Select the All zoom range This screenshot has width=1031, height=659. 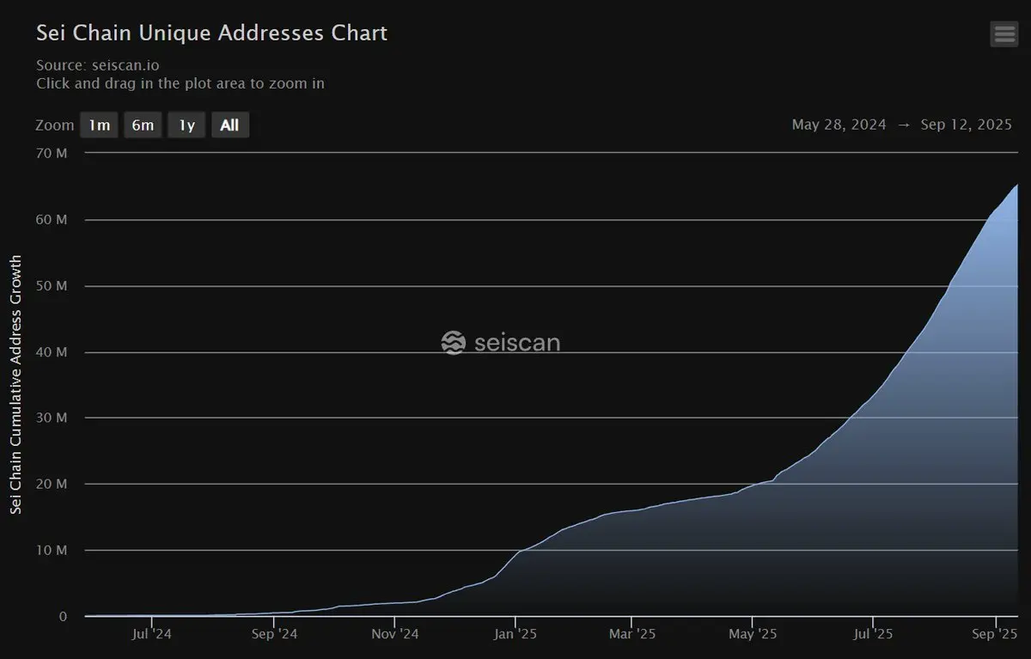tap(229, 125)
